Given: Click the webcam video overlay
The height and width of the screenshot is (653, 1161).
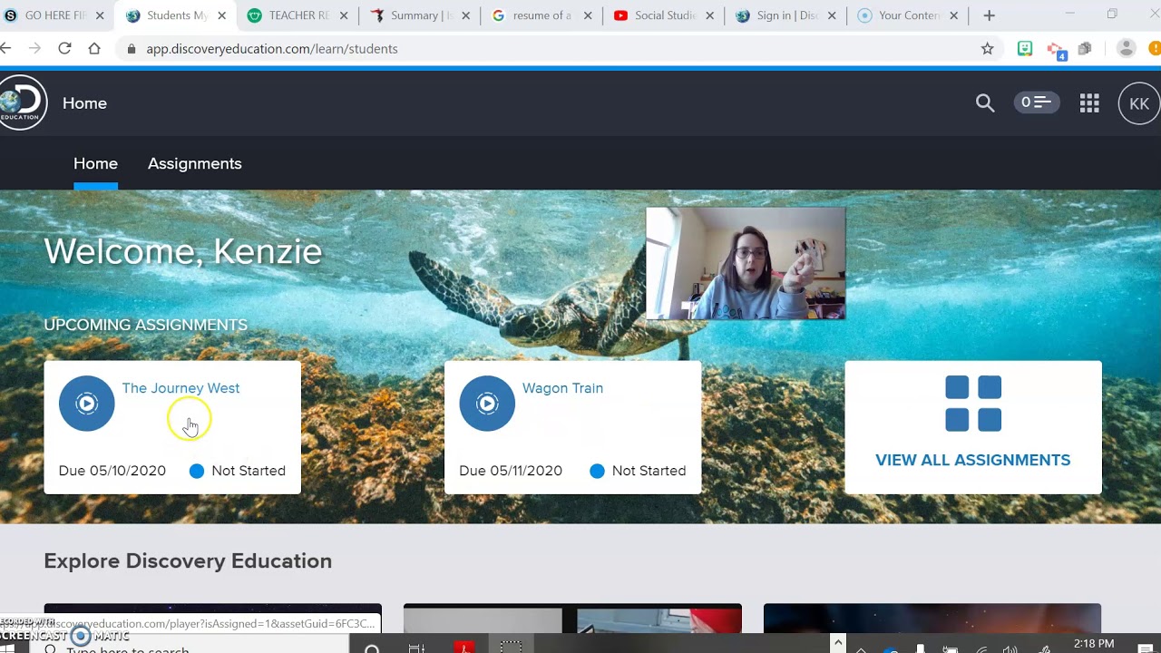Looking at the screenshot, I should (746, 263).
